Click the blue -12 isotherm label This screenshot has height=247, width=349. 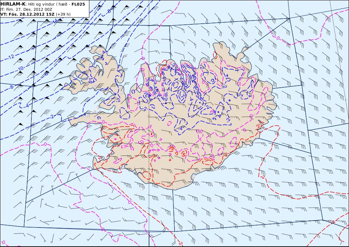click(x=11, y=57)
